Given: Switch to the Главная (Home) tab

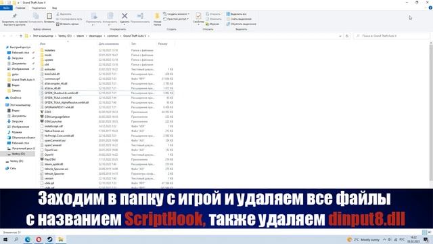Looking at the screenshot, I should (x=20, y=8).
